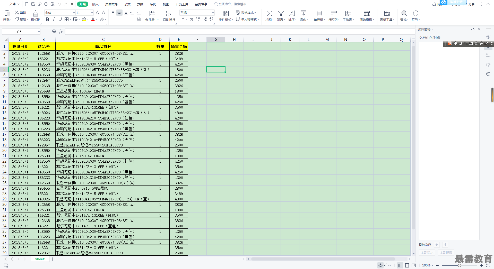494x269 pixels.
Task: Click the Find (查找) magnifier icon
Action: click(x=404, y=13)
